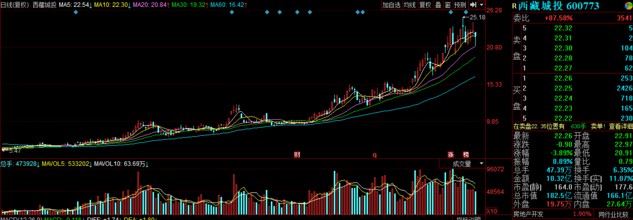The image size is (633, 220).
Task: Add stock to watchlist with 加自选
Action: tap(391, 5)
